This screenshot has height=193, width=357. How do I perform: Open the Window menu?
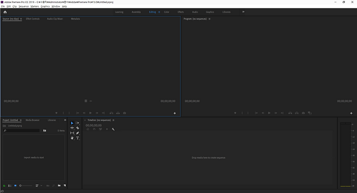(x=56, y=6)
